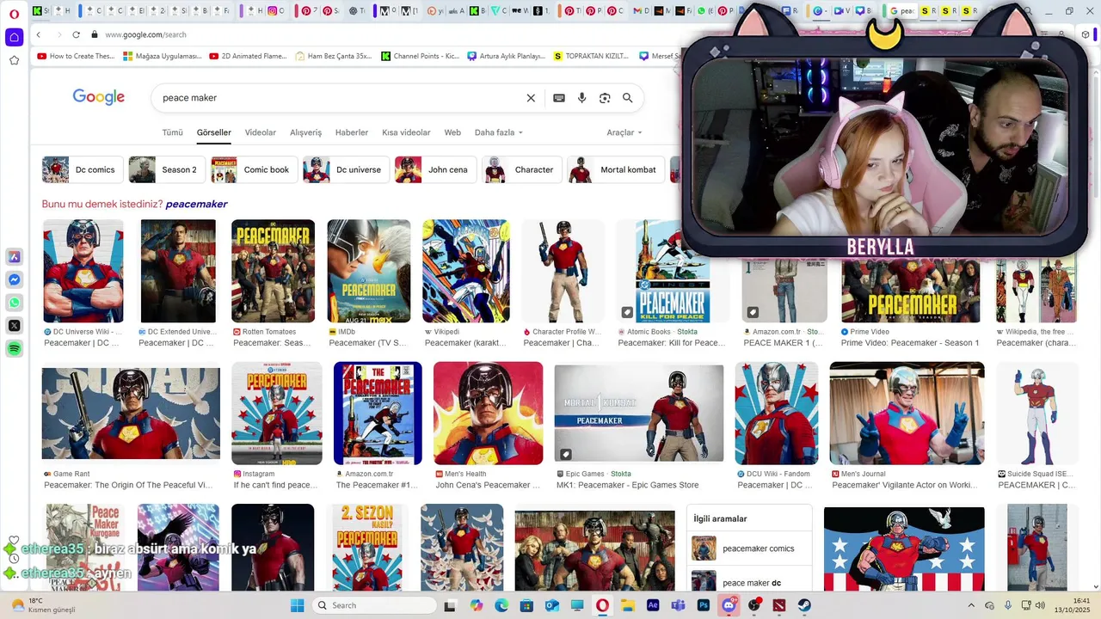Screen dimensions: 1101x619
Task: Filter by Season 2 chip
Action: 167,169
